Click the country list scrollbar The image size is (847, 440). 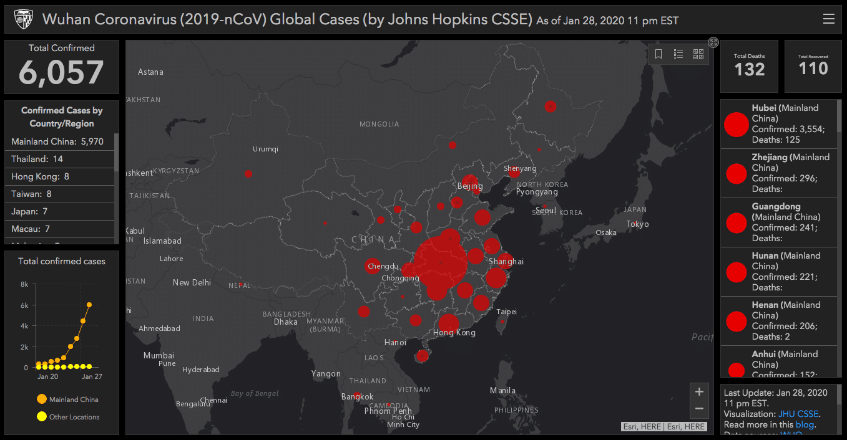[x=117, y=152]
